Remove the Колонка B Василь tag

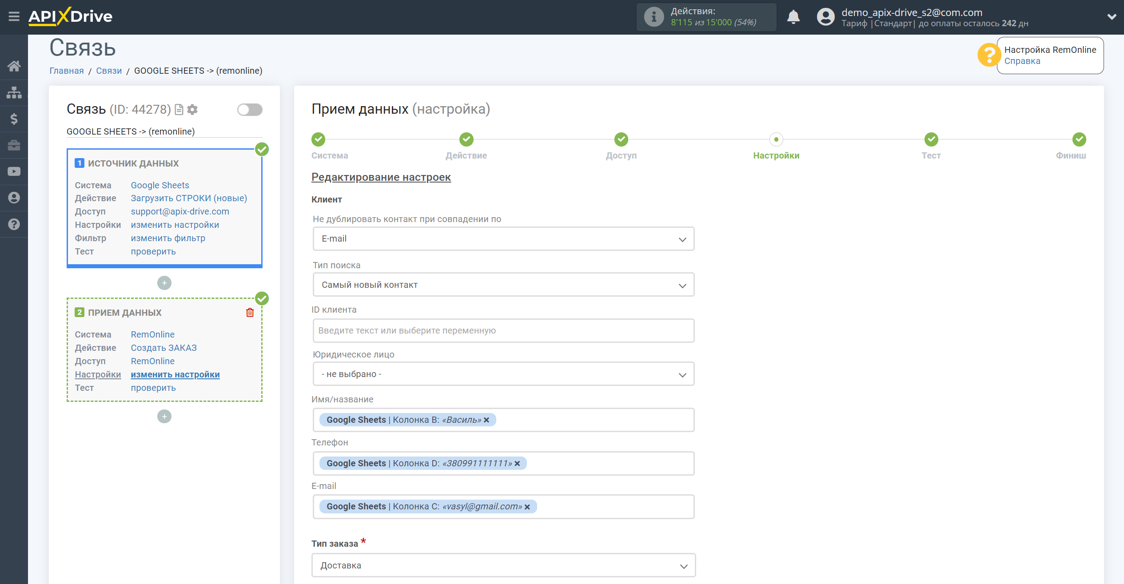487,420
